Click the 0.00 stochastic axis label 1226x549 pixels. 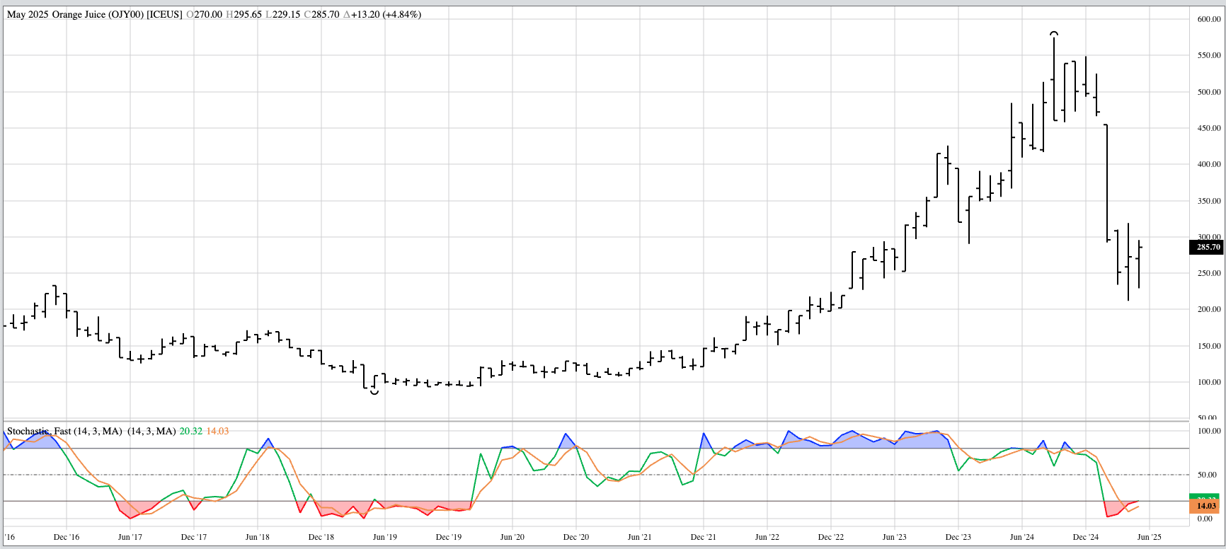[1205, 519]
